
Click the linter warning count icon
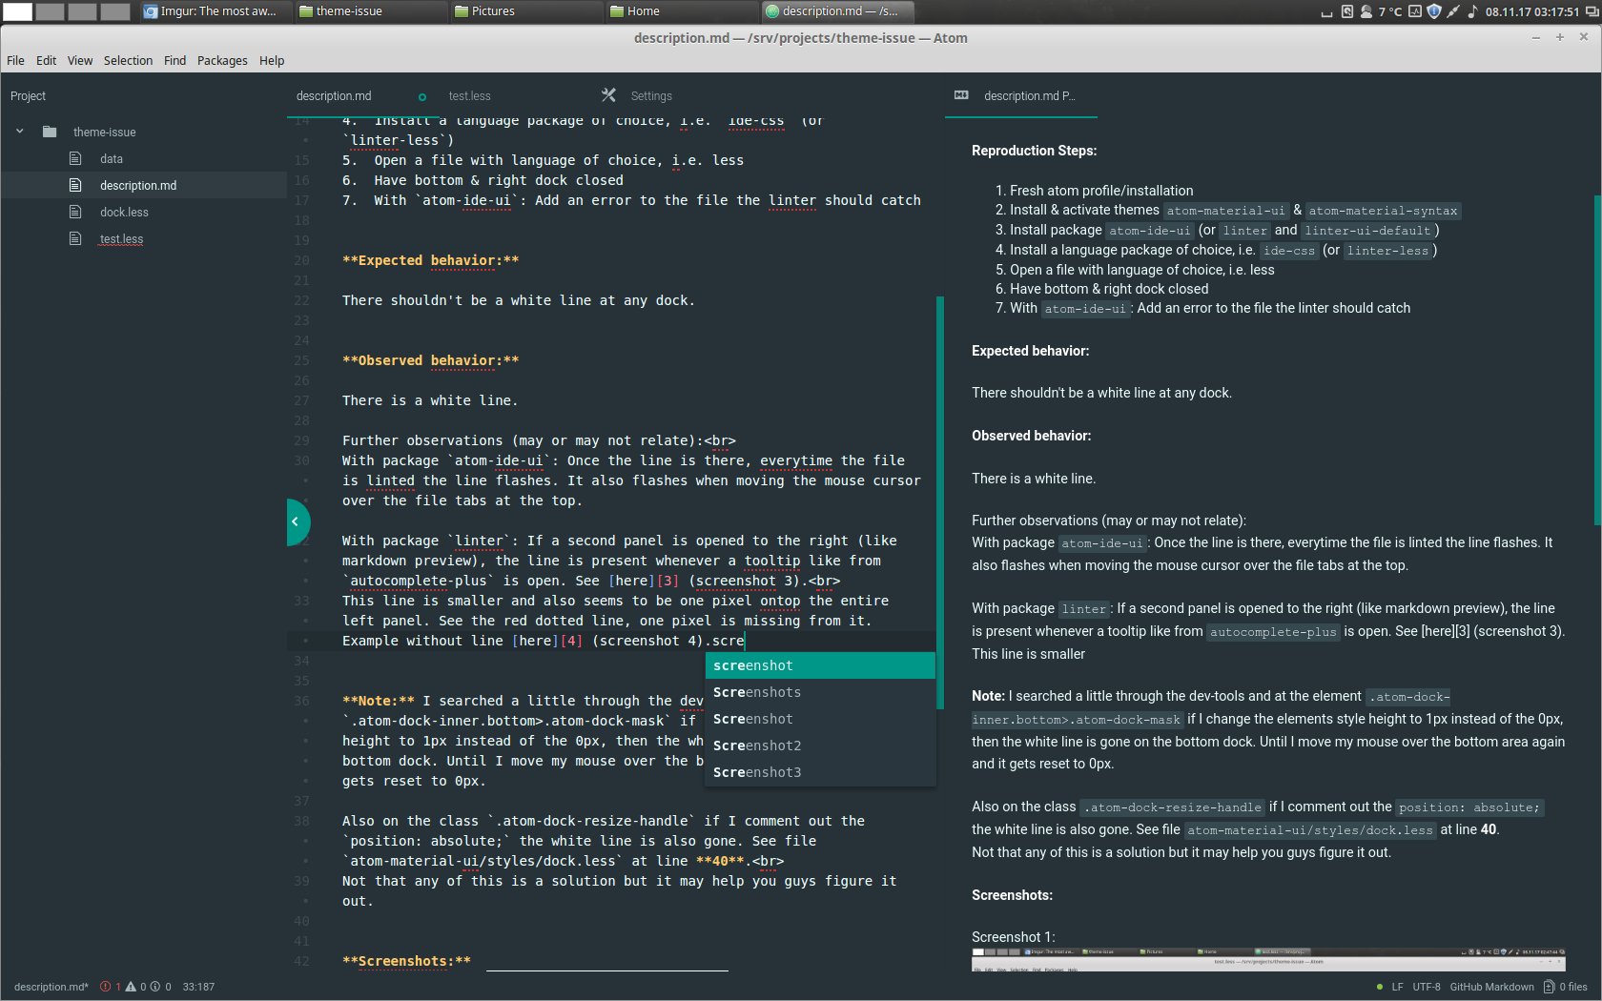[131, 987]
